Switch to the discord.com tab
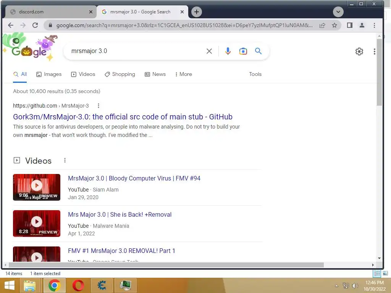This screenshot has height=293, width=391. (x=50, y=12)
